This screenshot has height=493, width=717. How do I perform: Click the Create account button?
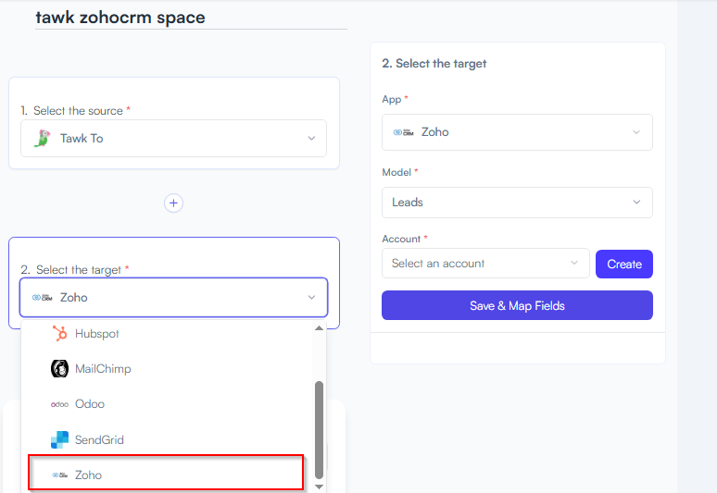624,264
